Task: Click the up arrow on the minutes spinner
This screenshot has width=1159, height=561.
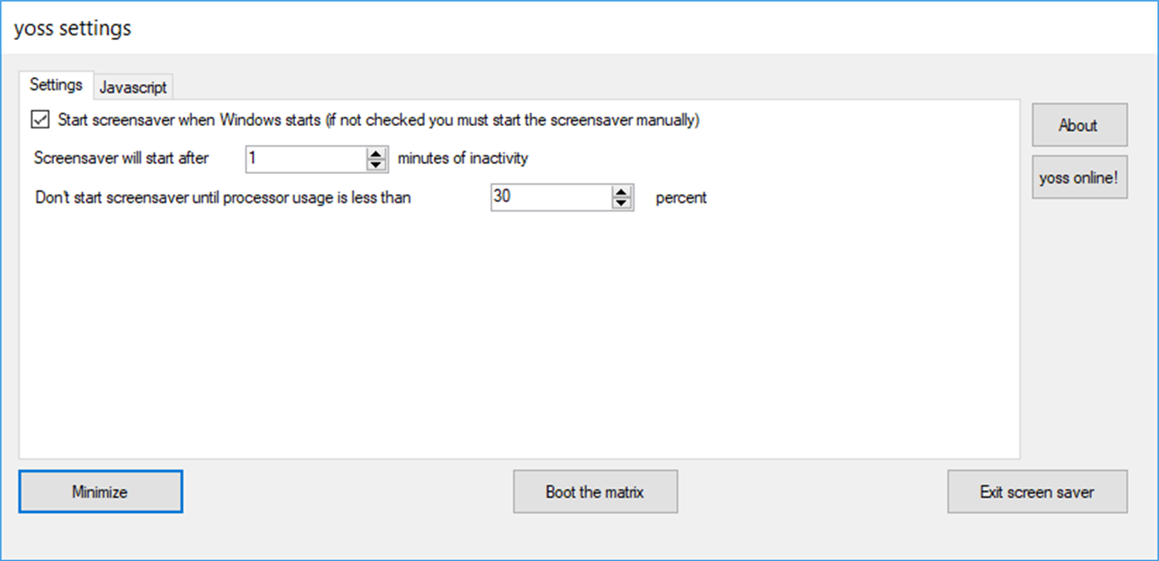Action: (x=377, y=154)
